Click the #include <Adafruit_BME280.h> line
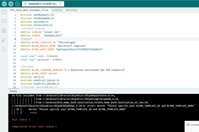The height and width of the screenshot is (132, 199). pos(40,84)
